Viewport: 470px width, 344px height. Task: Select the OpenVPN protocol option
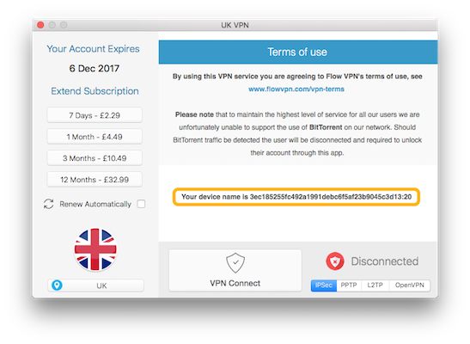click(x=410, y=286)
